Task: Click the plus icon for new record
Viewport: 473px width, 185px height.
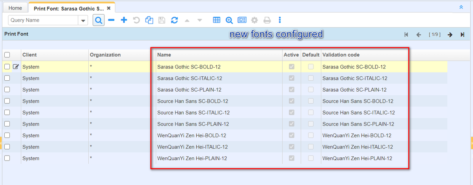Action: (124, 20)
